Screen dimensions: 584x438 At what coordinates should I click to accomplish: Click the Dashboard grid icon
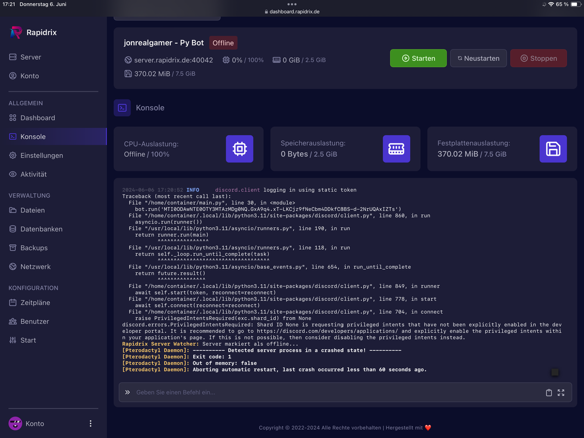[13, 118]
